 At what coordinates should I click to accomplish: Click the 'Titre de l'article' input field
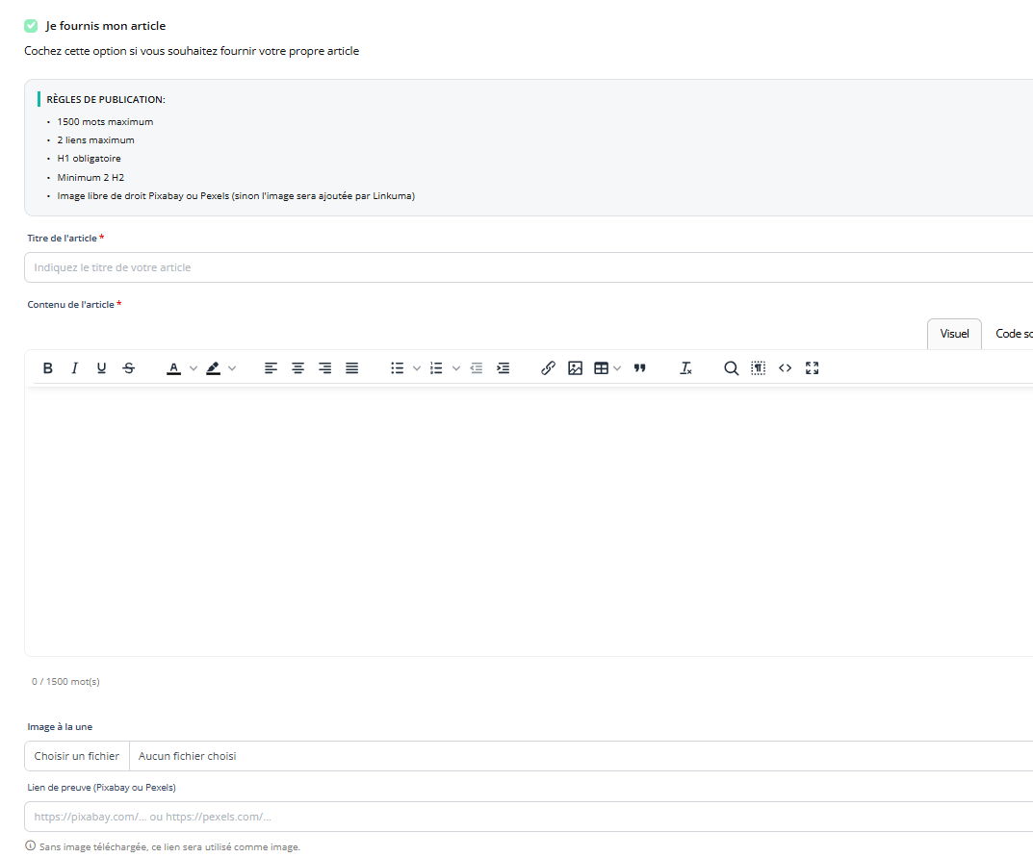[520, 267]
